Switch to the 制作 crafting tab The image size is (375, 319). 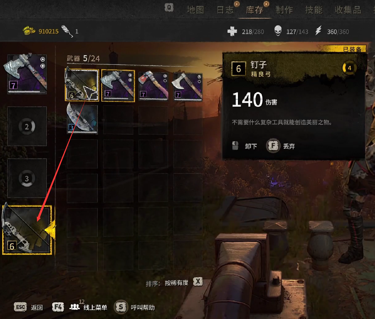284,10
